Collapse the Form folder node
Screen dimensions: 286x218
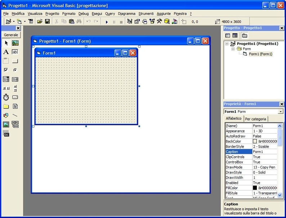[233, 49]
